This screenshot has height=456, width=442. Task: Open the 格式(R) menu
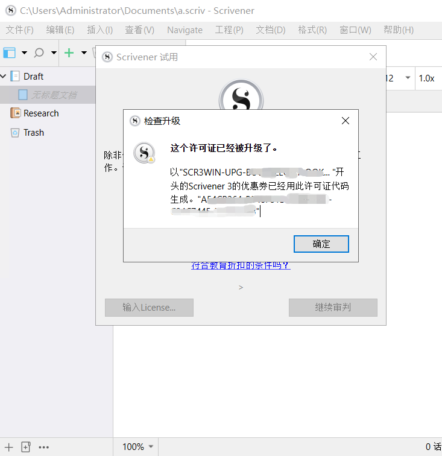coord(312,30)
